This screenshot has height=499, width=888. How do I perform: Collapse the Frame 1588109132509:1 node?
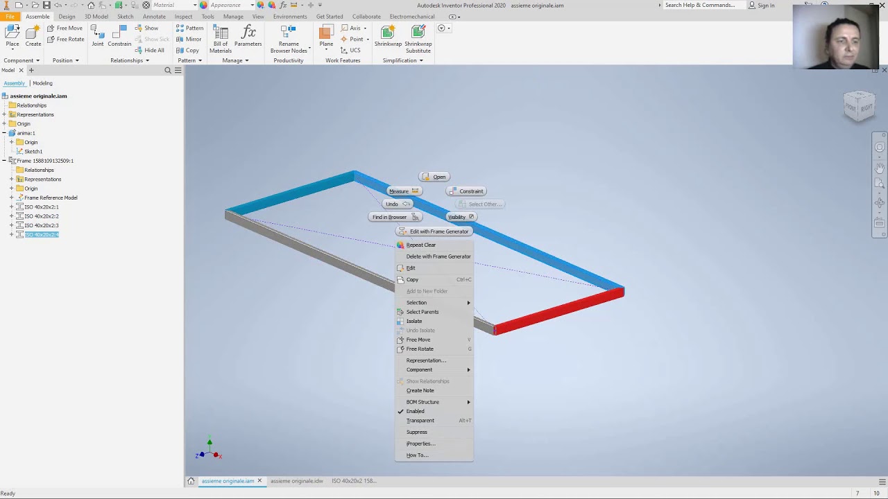[x=4, y=161]
